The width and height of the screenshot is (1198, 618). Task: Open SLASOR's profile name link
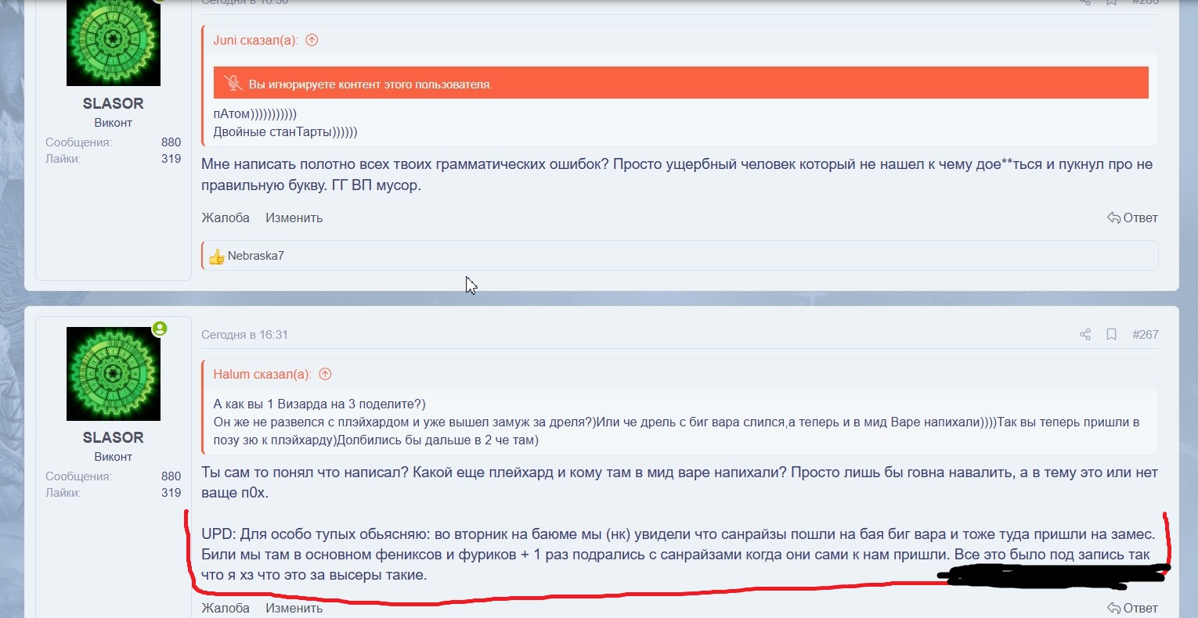113,437
